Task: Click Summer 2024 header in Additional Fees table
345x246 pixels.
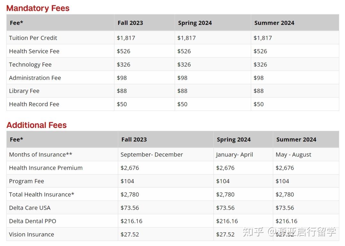Action: click(x=296, y=139)
